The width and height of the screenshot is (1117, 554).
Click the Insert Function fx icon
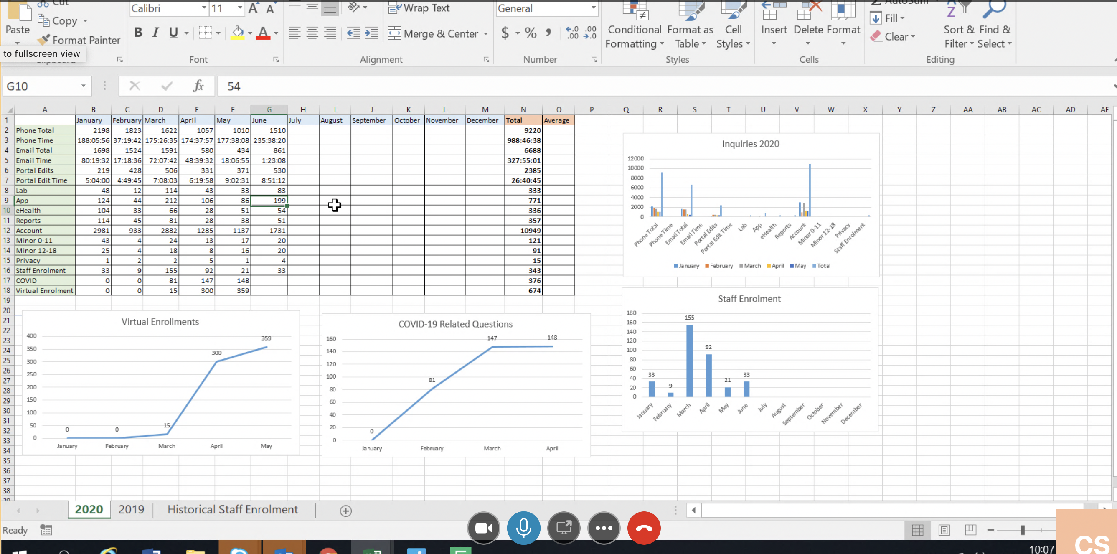(198, 86)
